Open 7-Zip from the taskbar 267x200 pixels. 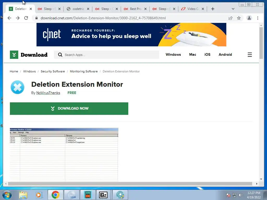[103, 195]
